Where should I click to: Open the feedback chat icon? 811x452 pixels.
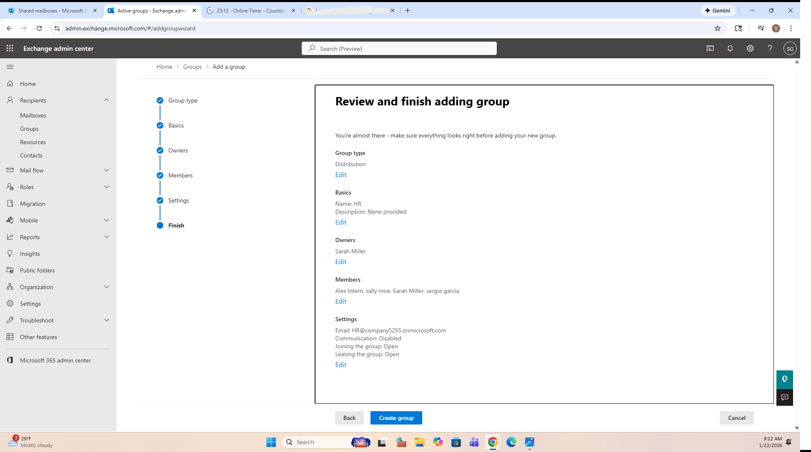coord(784,397)
